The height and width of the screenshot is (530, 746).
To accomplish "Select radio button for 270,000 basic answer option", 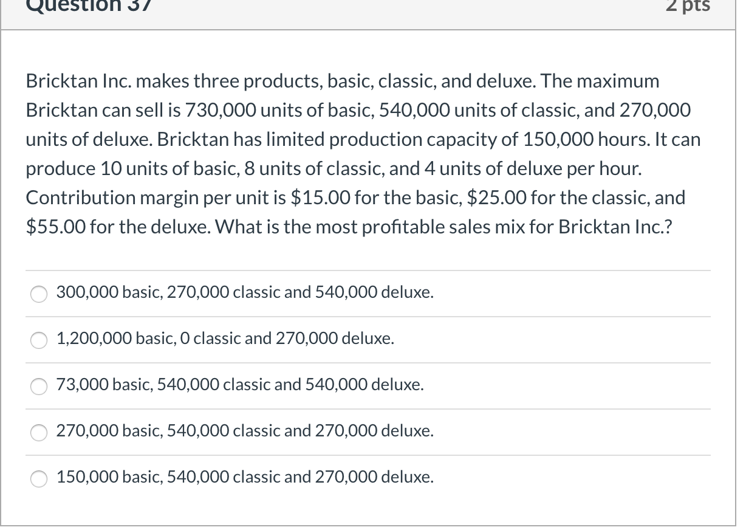I will tap(38, 433).
